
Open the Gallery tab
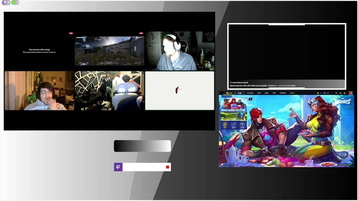click(292, 93)
